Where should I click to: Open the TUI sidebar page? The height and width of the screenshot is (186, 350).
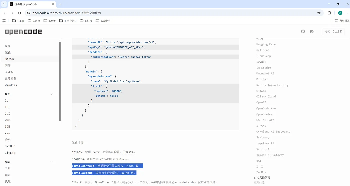[x=7, y=107]
